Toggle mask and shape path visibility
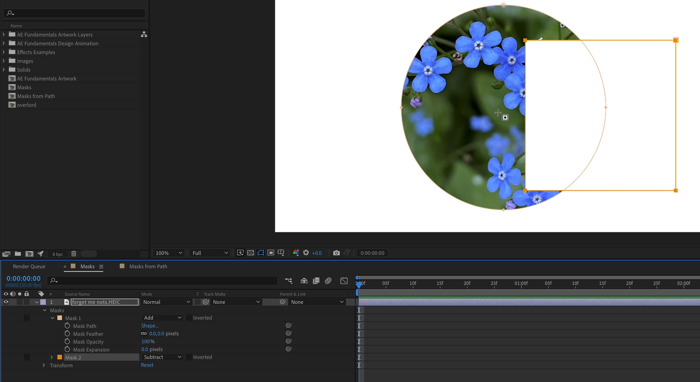Image resolution: width=700 pixels, height=382 pixels. [260, 252]
